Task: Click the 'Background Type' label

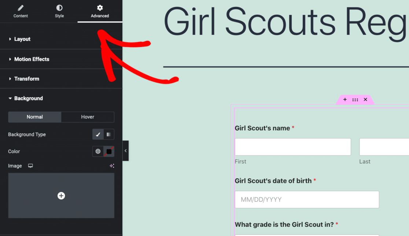Action: pyautogui.click(x=27, y=134)
